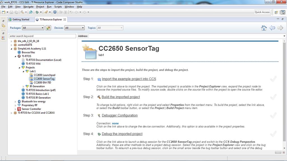Open the Address bar dropdown arrow
287x161 pixels.
tap(284, 36)
